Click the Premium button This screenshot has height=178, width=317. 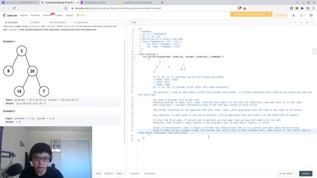point(281,15)
